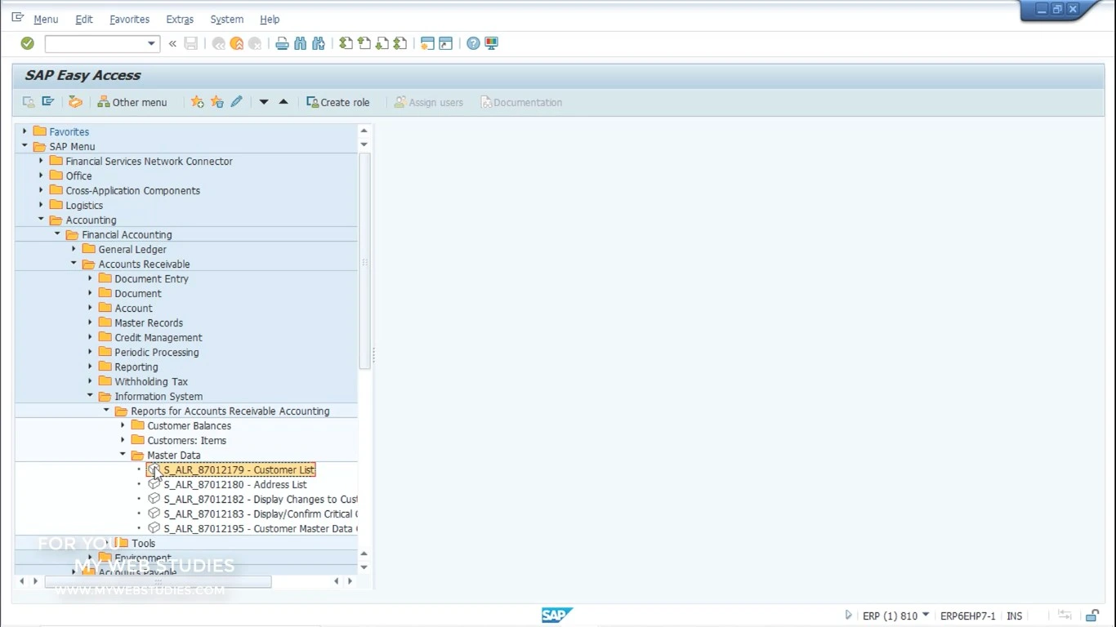This screenshot has height=627, width=1116.
Task: Click the User Menu icon
Action: (29, 102)
